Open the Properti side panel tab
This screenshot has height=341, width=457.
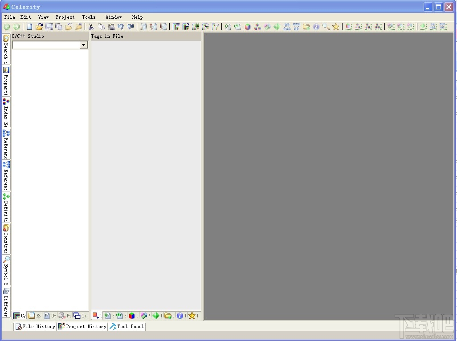pyautogui.click(x=6, y=81)
